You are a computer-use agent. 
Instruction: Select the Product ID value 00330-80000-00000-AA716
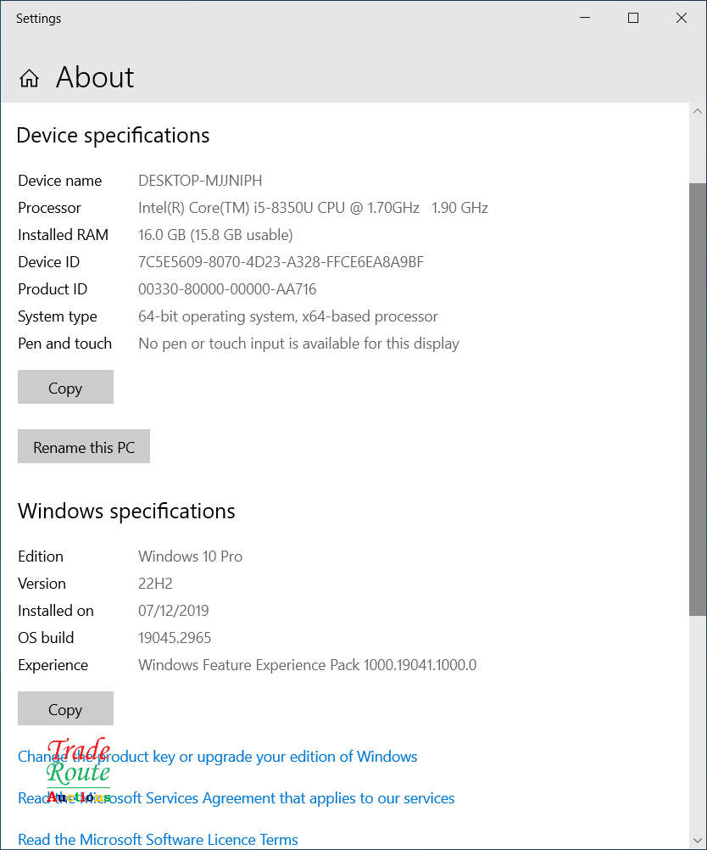coord(227,289)
